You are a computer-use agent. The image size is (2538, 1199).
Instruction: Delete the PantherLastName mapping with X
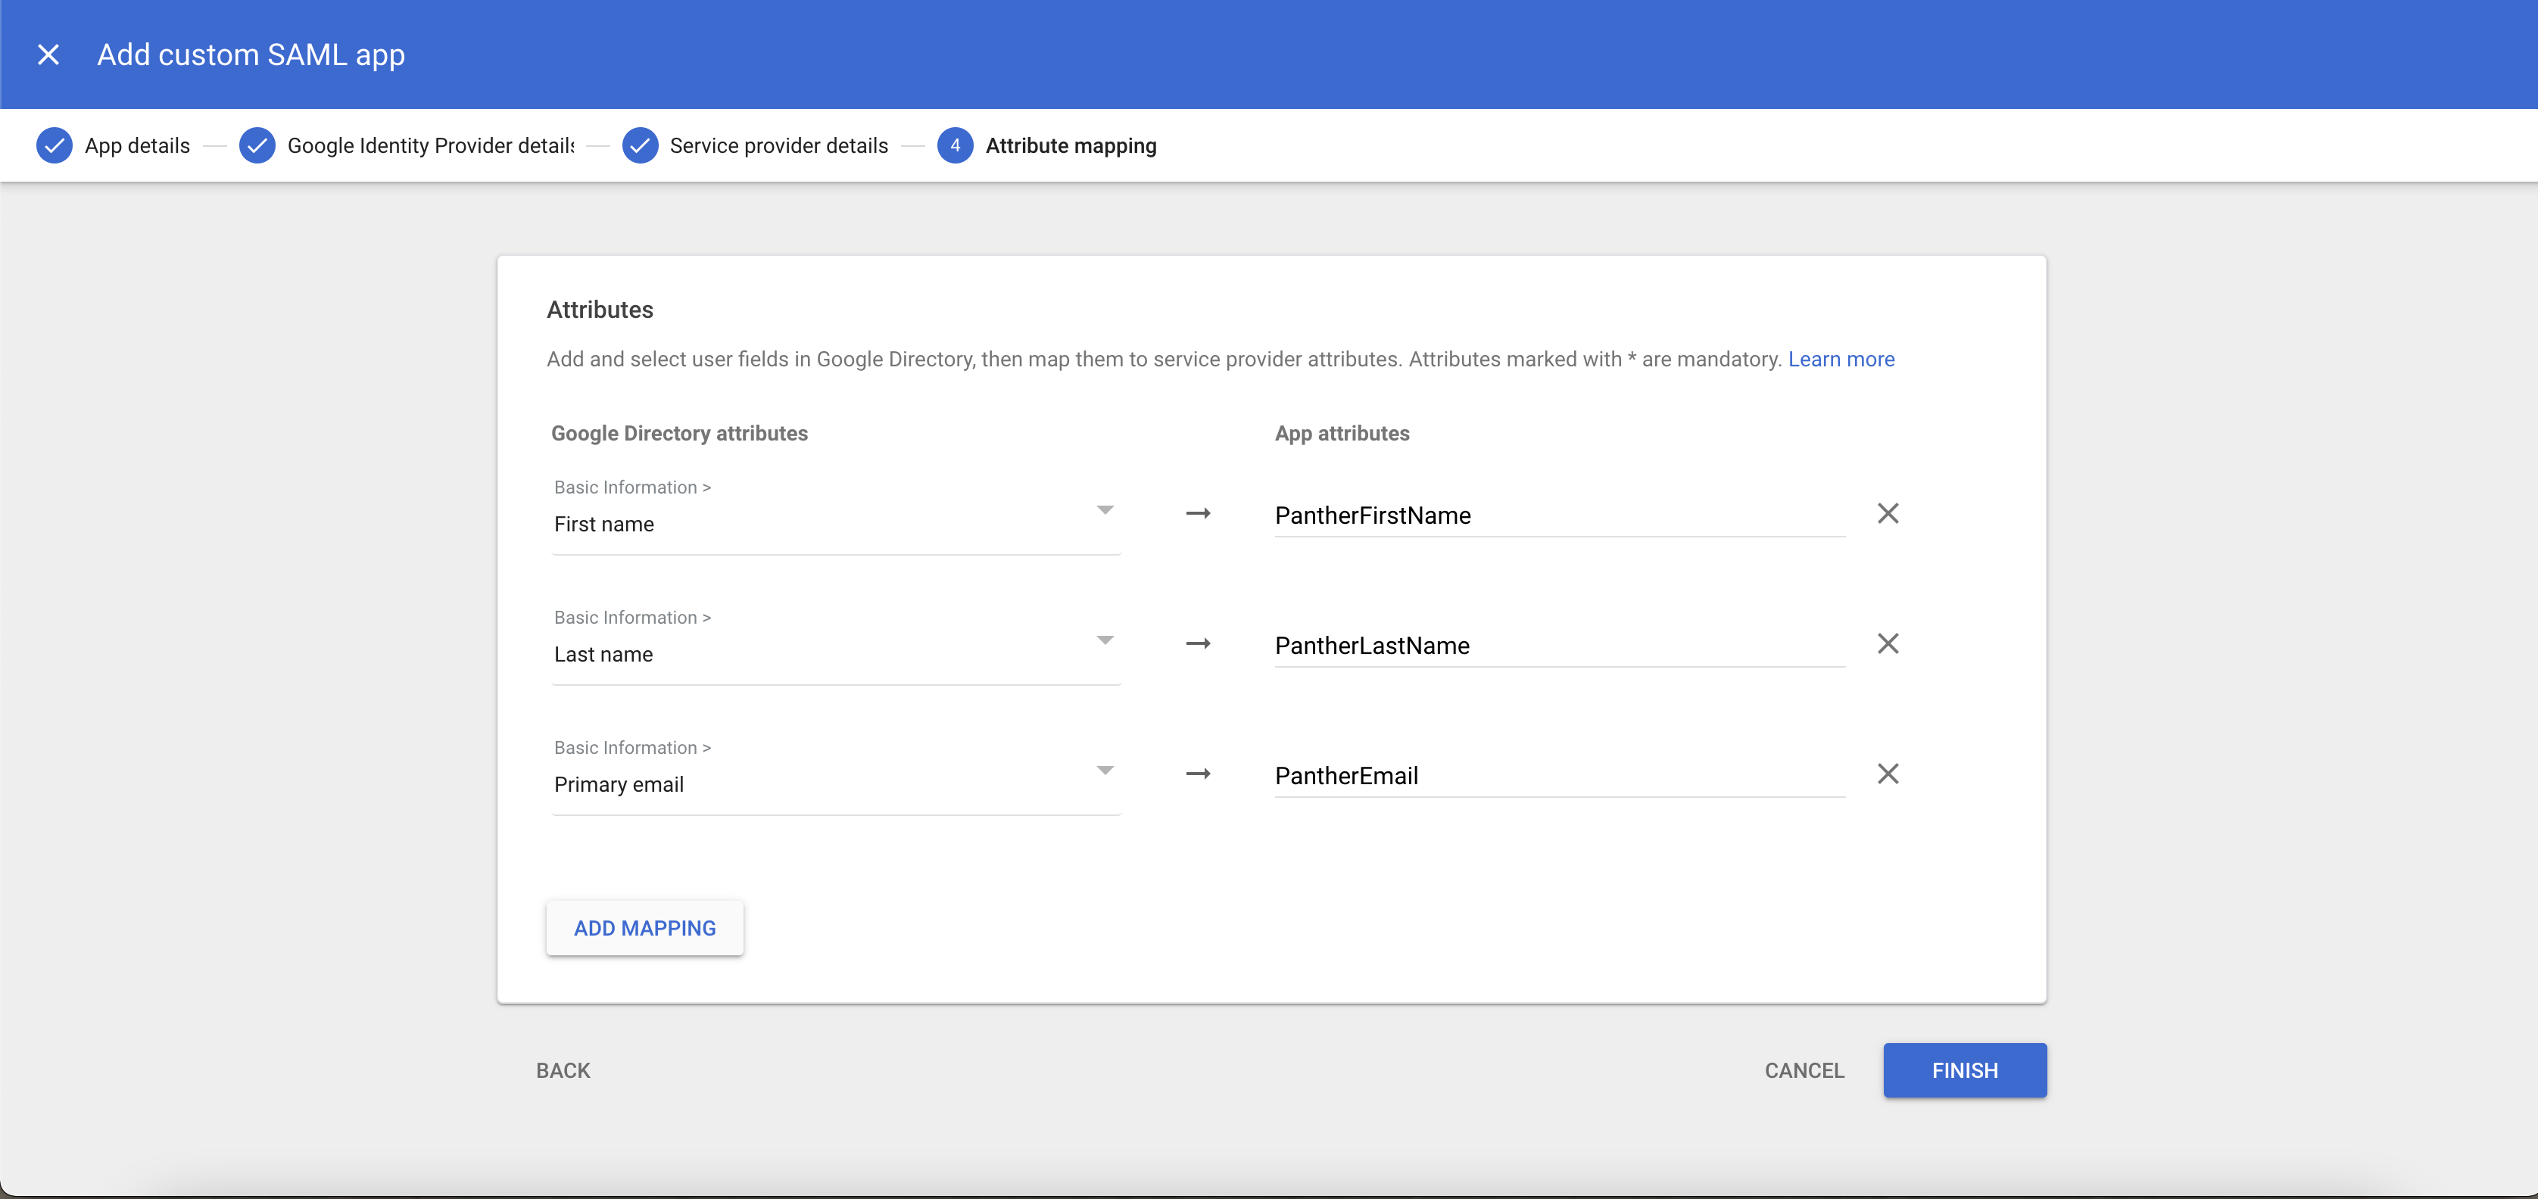1887,643
